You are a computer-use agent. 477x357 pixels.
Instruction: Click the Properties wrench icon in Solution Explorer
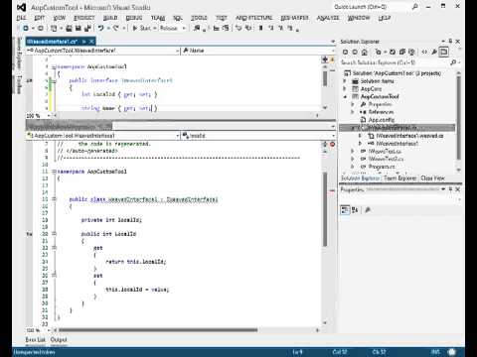[x=434, y=52]
